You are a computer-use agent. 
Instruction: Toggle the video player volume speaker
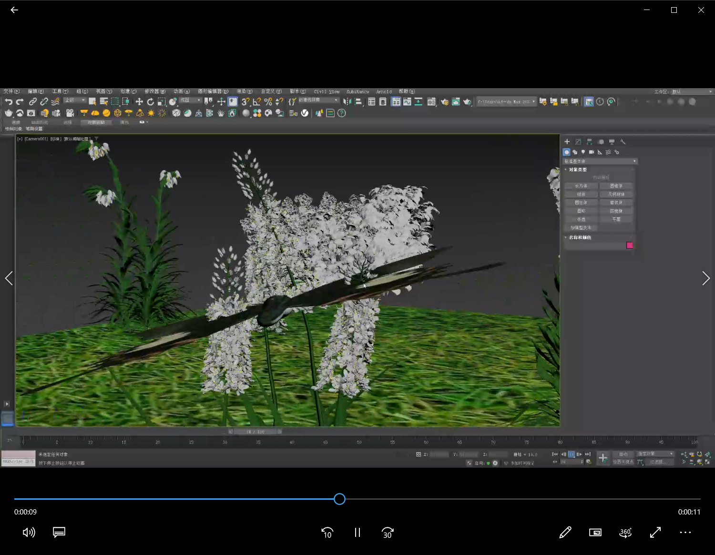(x=29, y=533)
